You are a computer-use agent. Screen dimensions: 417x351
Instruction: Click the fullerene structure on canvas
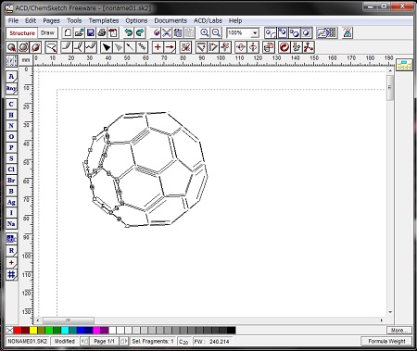(145, 169)
